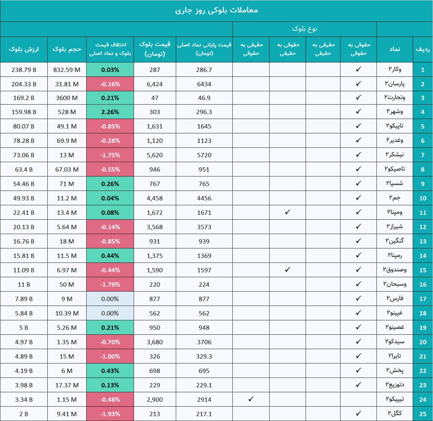Sort by the قیمت بلوک (تومان) header
Viewport: 433px width, 421px height.
coord(155,49)
